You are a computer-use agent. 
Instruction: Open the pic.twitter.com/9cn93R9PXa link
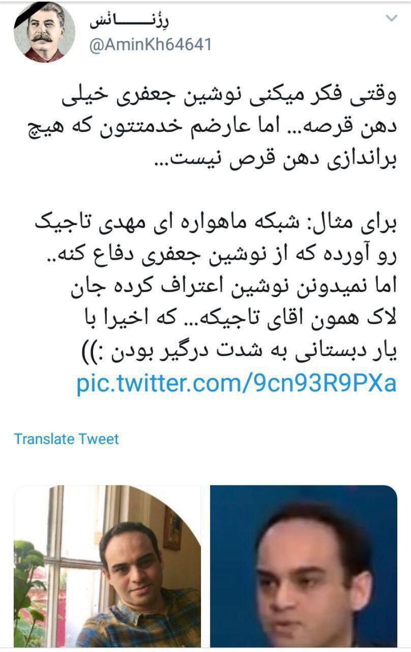[237, 383]
